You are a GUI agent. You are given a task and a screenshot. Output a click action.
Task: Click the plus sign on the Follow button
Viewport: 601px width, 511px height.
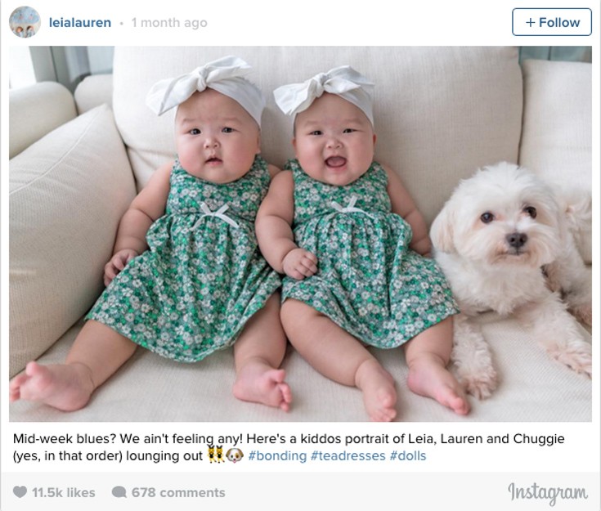point(530,22)
